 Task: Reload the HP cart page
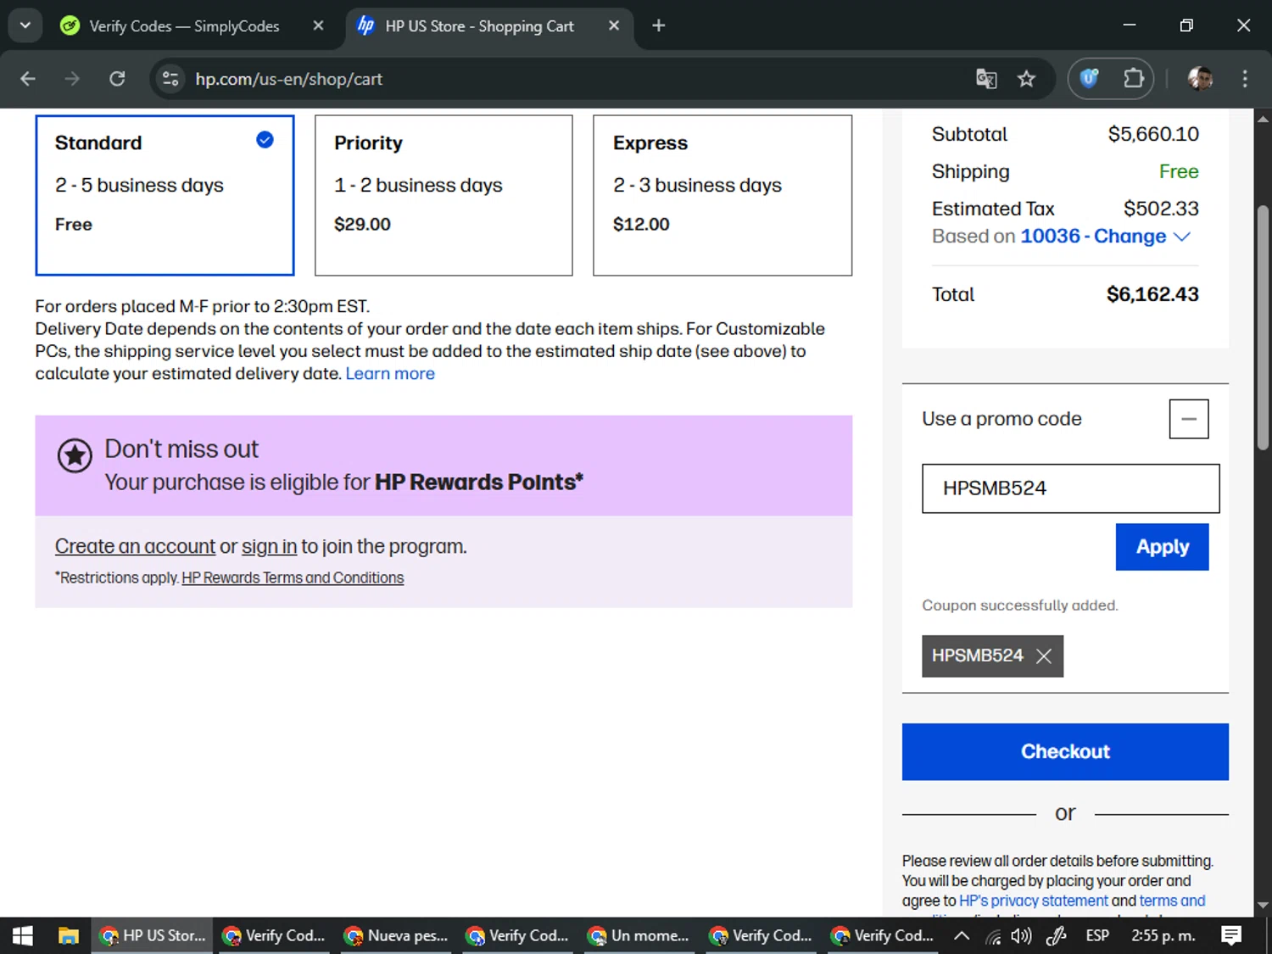click(117, 79)
